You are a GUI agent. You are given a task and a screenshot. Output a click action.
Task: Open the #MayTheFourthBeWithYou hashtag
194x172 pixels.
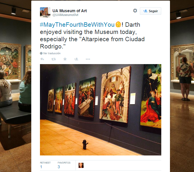pyautogui.click(x=77, y=25)
